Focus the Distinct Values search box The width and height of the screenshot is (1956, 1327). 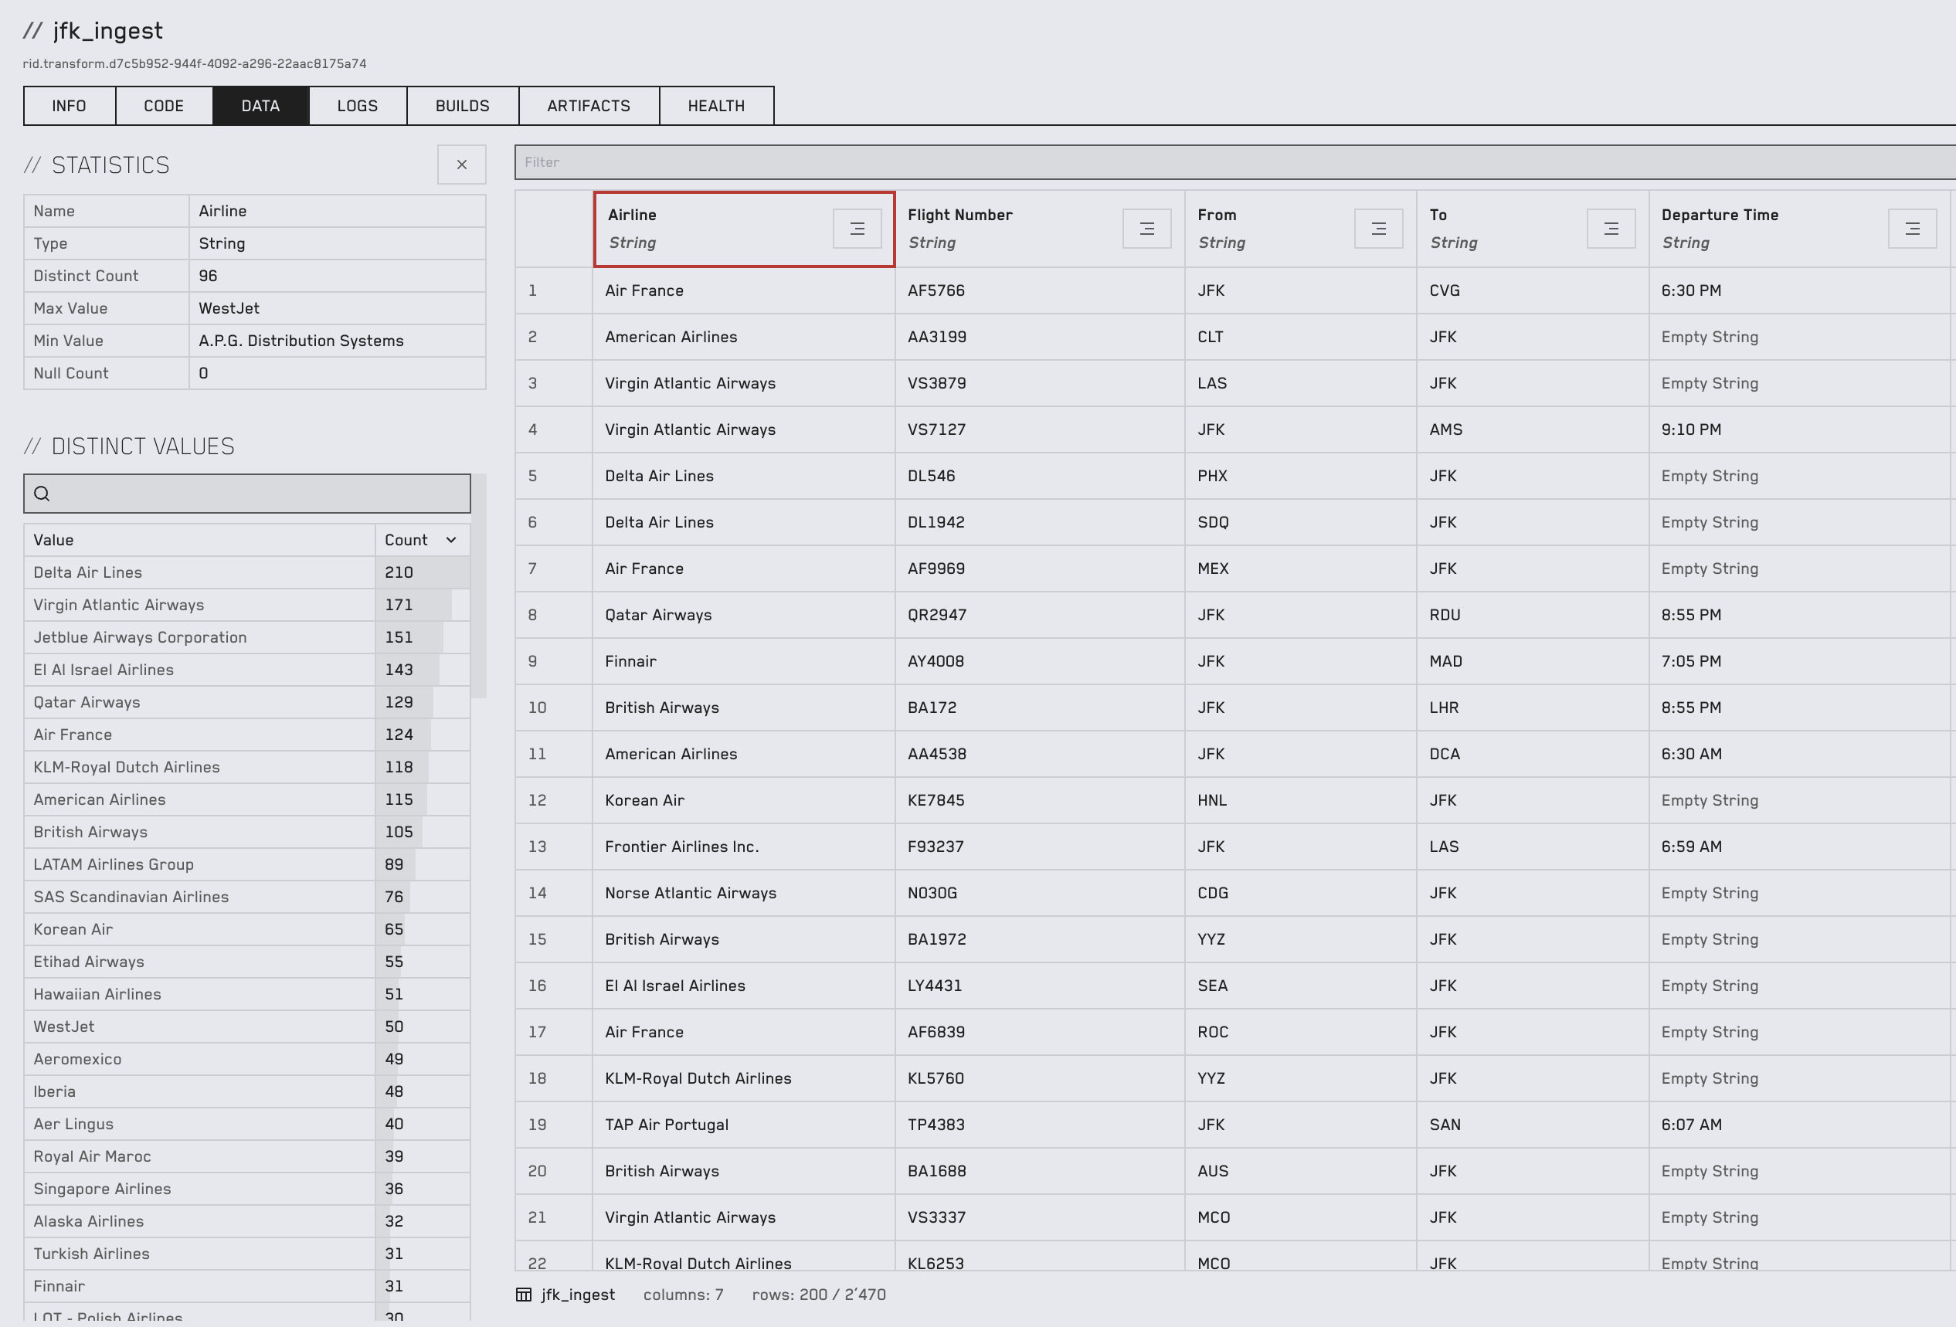246,494
